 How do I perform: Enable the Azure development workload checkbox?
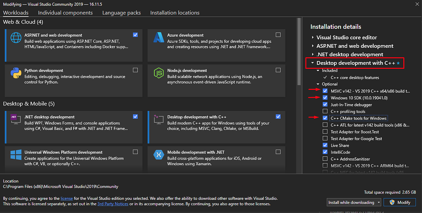pyautogui.click(x=278, y=35)
